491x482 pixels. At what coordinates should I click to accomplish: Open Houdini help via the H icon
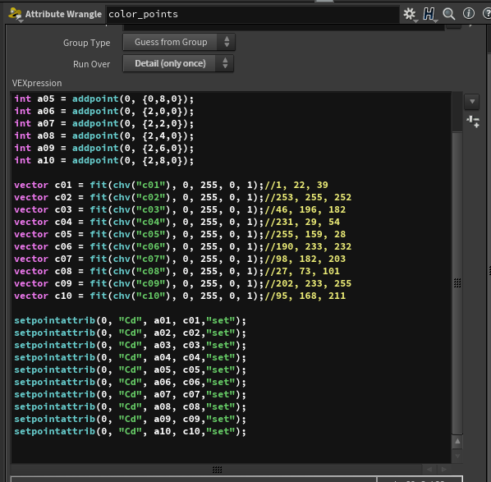point(429,14)
